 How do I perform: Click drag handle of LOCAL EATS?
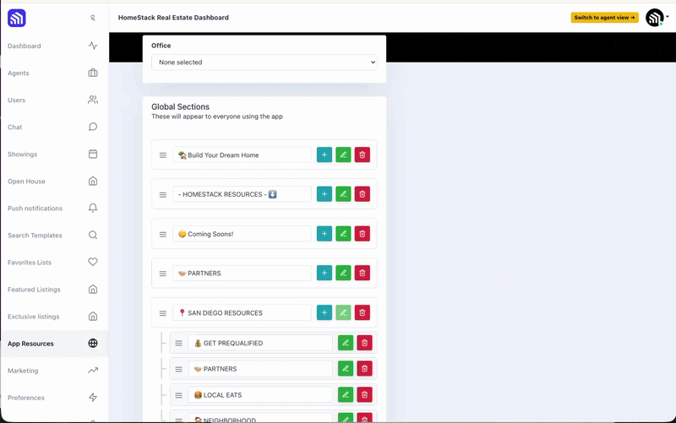pos(178,395)
